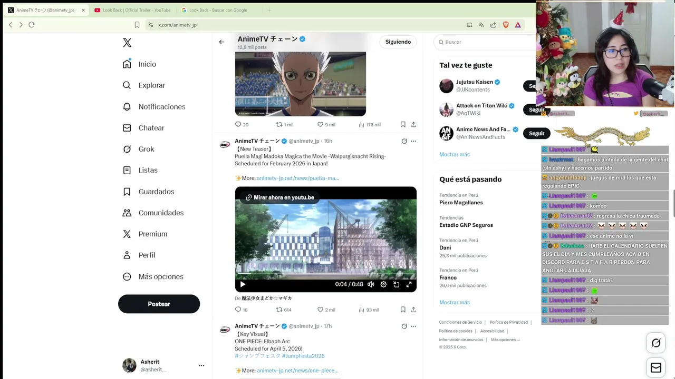Click Siguiendo button on AnimeTV profile

point(398,42)
